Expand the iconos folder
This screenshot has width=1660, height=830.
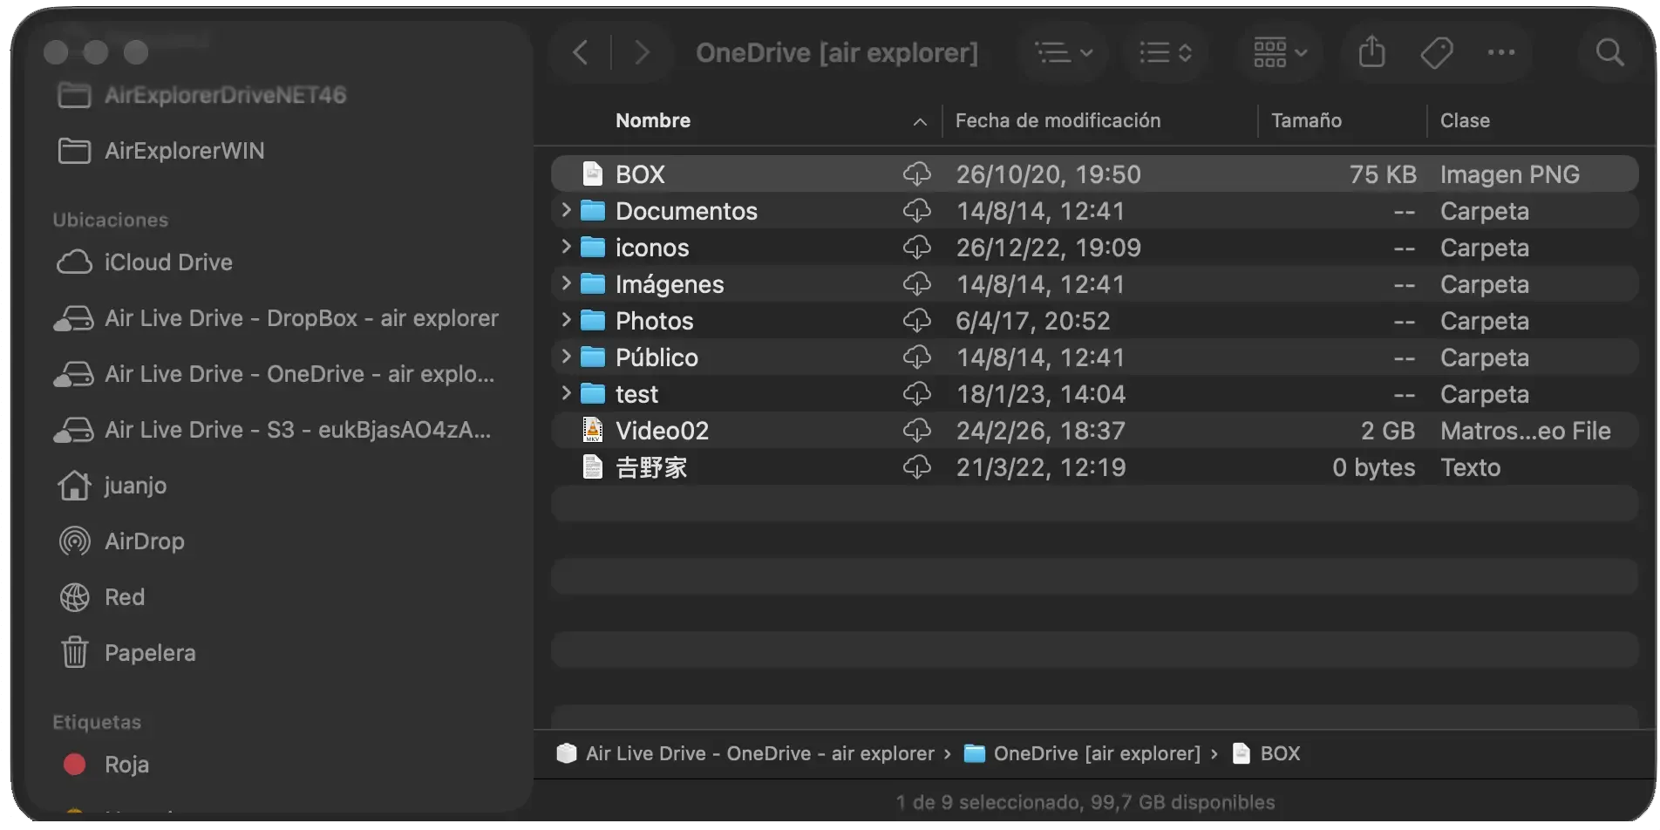click(x=566, y=247)
